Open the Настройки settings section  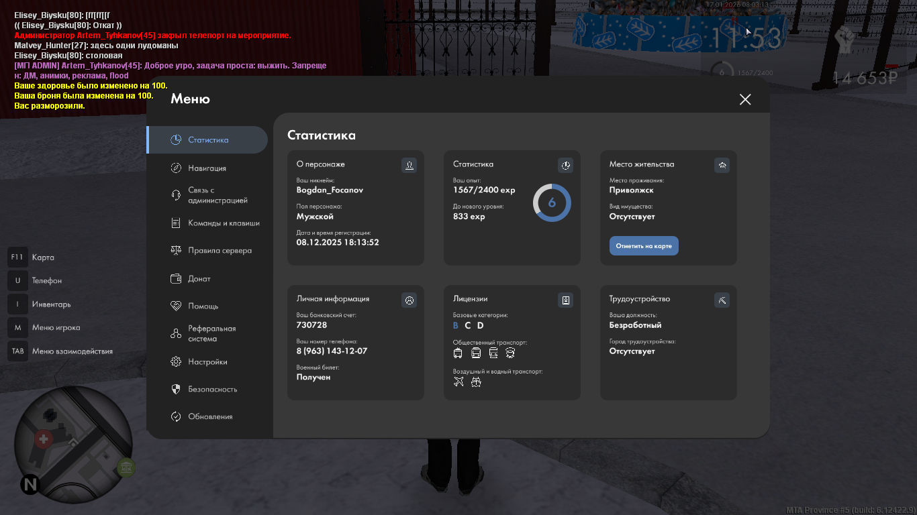tap(207, 362)
